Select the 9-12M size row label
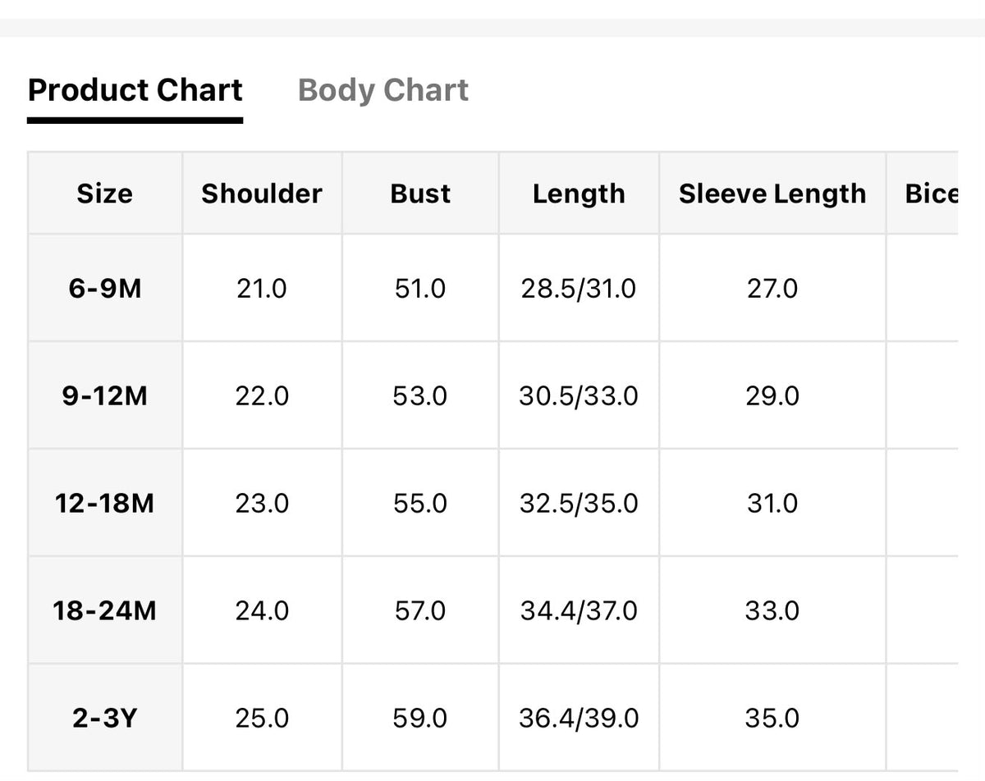Screen dimensions: 985x781 pos(105,396)
